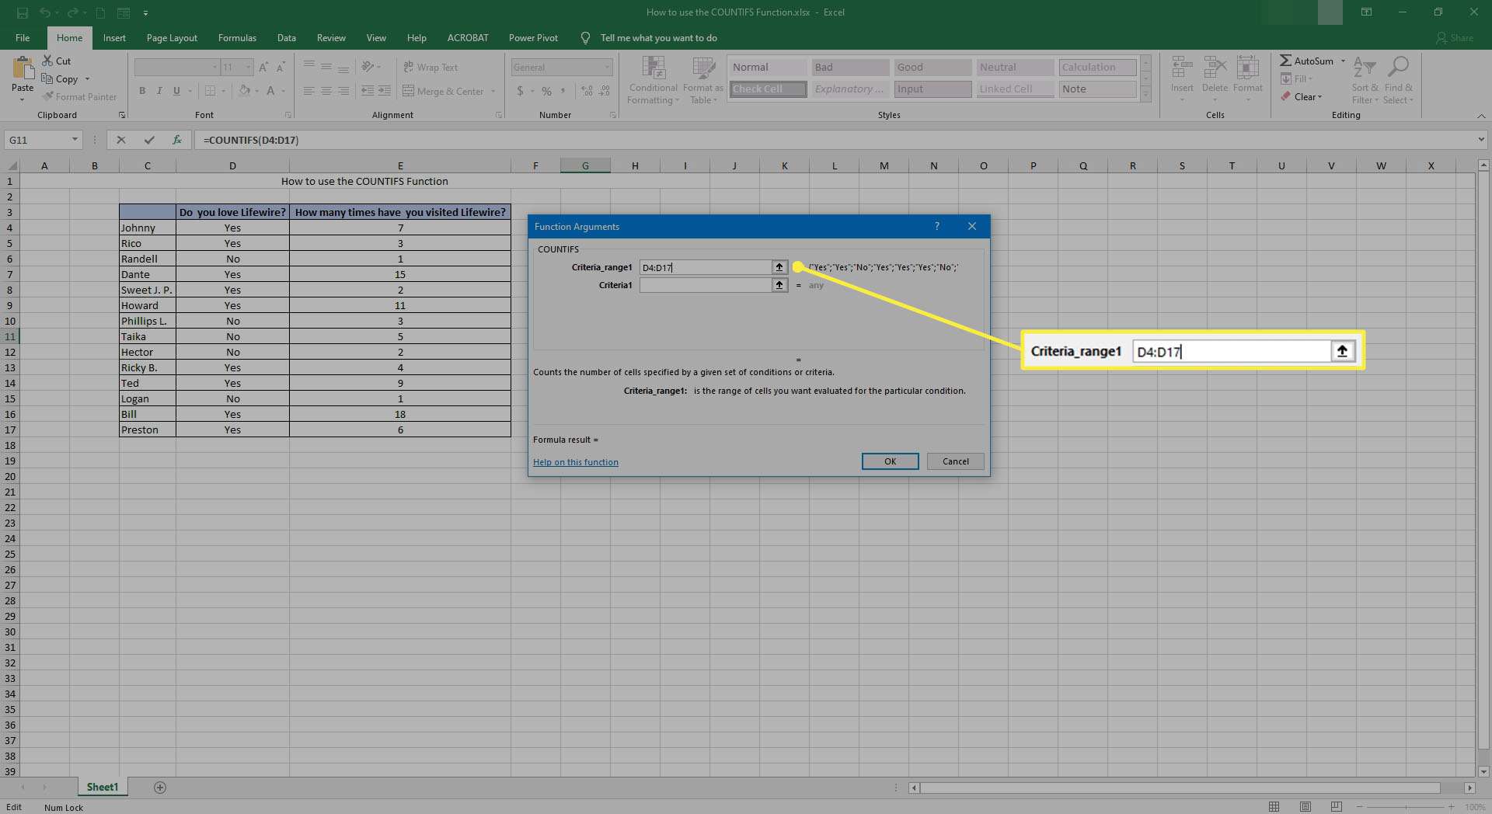The height and width of the screenshot is (814, 1492).
Task: Click OK in Function Arguments dialog
Action: 890,461
